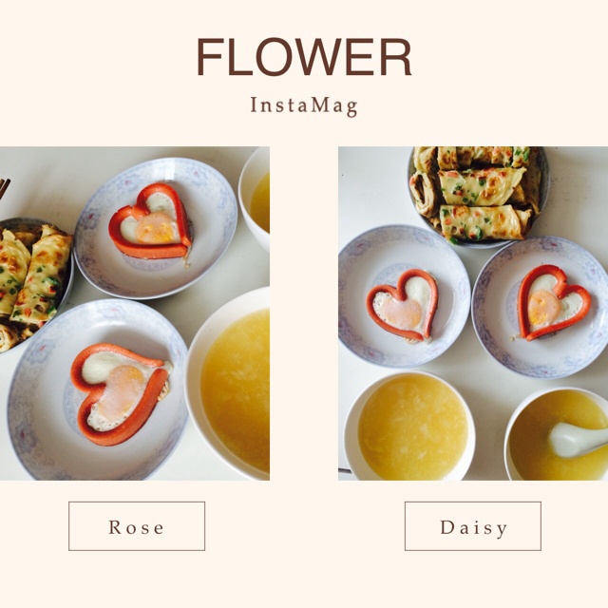Click the large soup bowl in Rose photo
The image size is (608, 608).
(227, 384)
